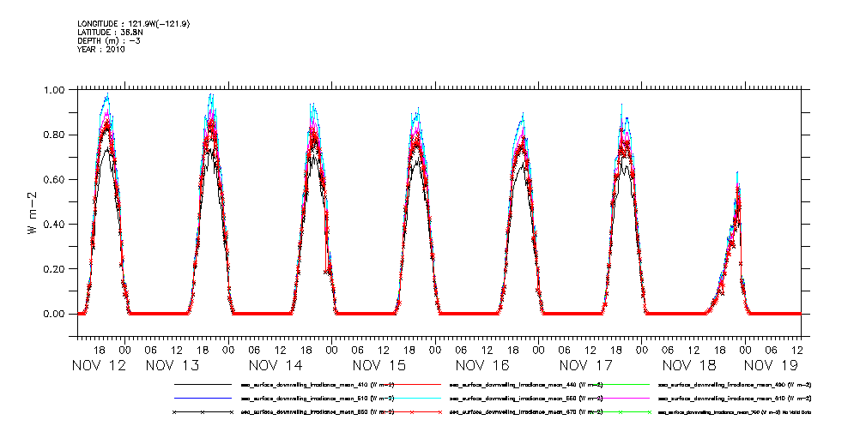Click the DEPTH (m) : -3 header line

tap(108, 41)
